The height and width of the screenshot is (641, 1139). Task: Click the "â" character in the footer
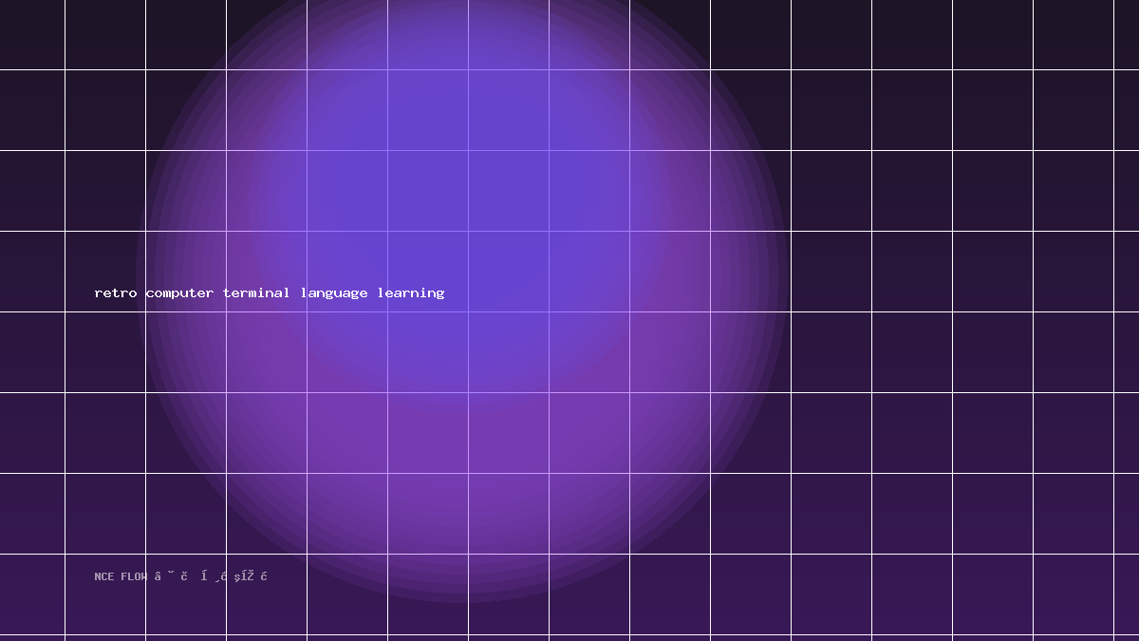click(158, 576)
